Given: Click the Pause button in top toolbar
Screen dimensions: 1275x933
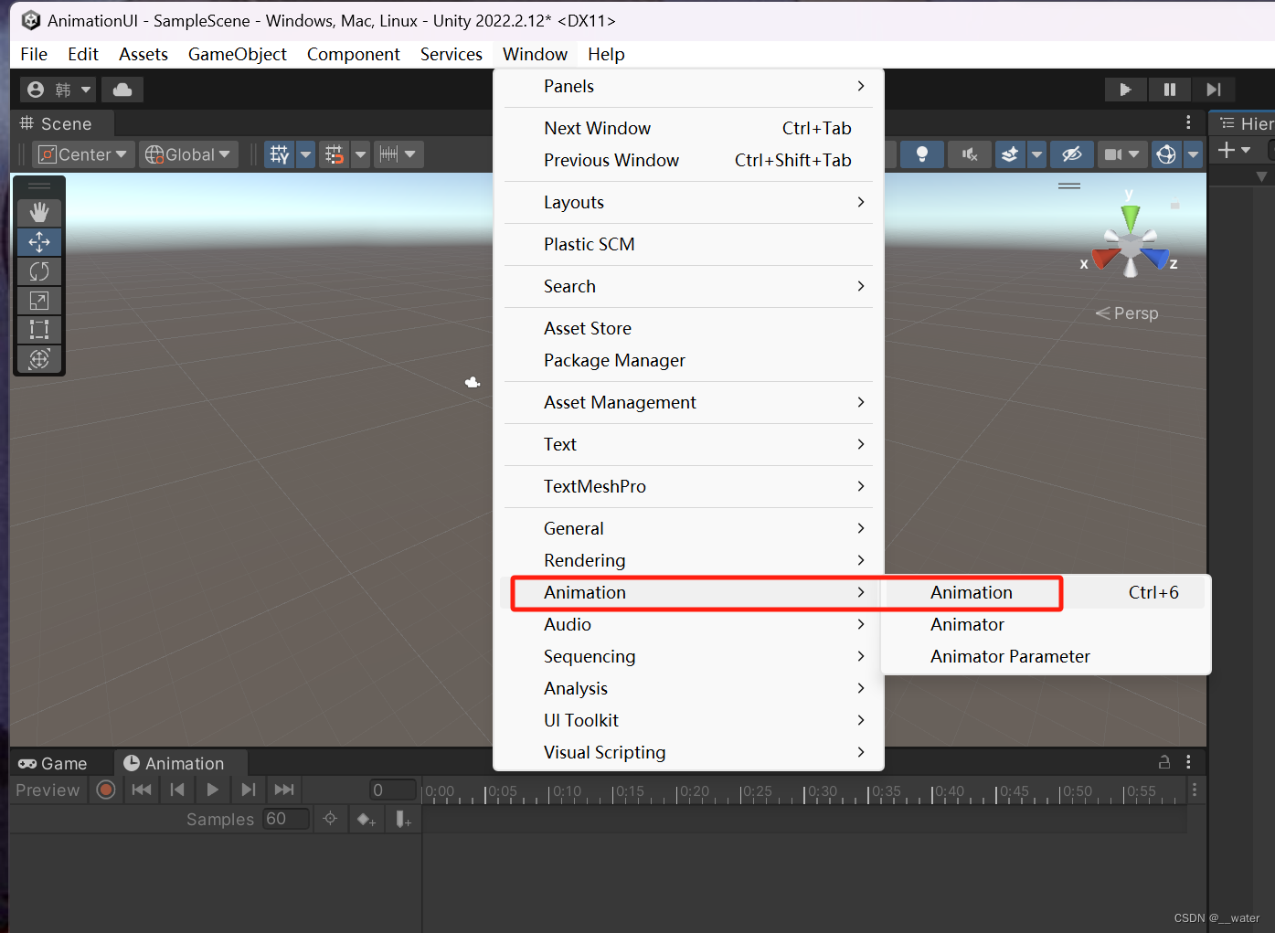Looking at the screenshot, I should pyautogui.click(x=1169, y=90).
